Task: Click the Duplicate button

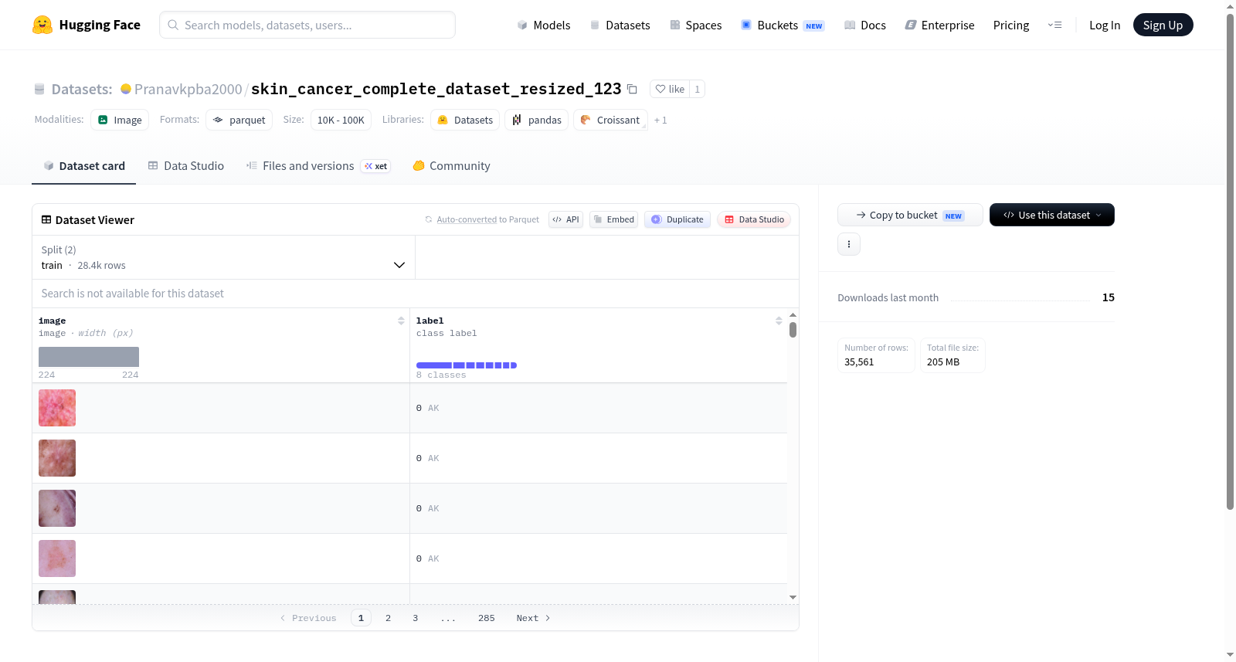Action: 677,219
